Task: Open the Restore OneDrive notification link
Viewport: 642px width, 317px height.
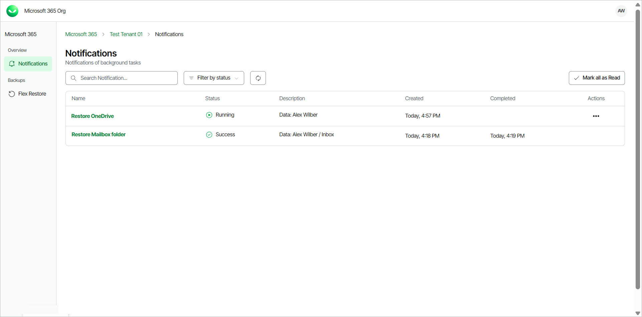Action: (x=93, y=116)
